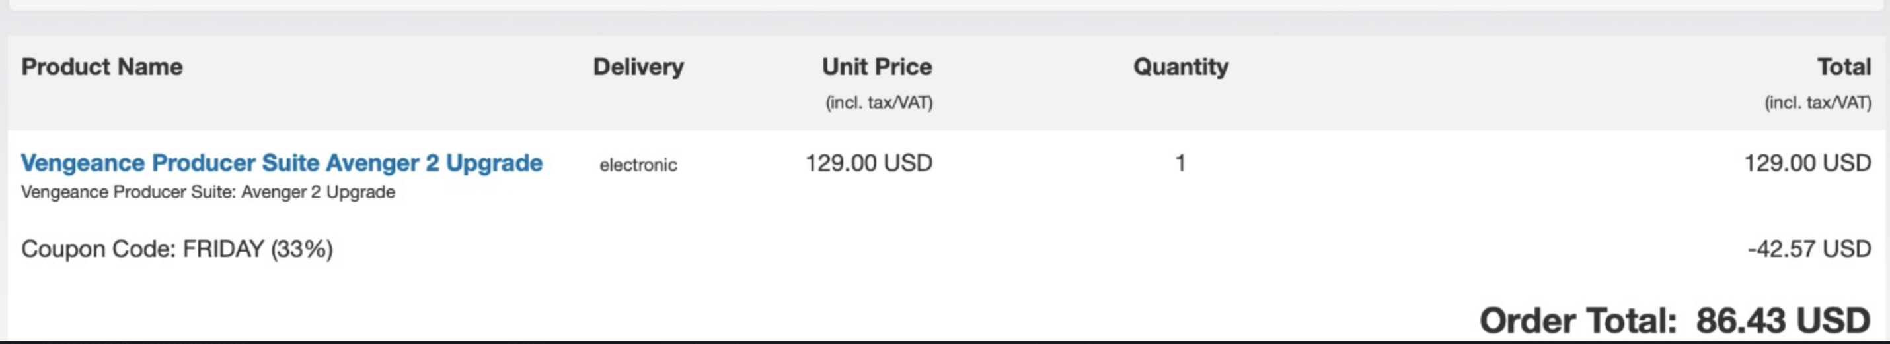The height and width of the screenshot is (344, 1890).
Task: Click the -42.57 USD discount amount
Action: pos(1809,250)
